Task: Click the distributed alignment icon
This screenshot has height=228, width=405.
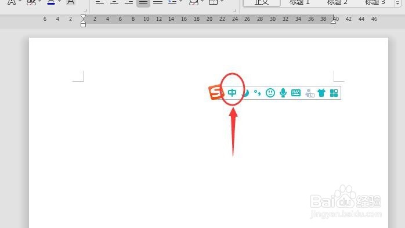Action: (158, 2)
